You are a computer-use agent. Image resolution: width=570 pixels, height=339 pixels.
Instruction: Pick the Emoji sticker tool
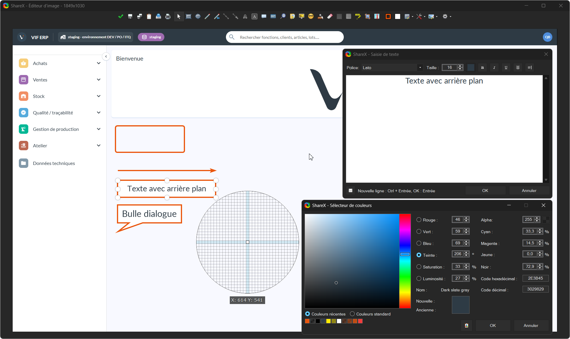click(x=311, y=17)
